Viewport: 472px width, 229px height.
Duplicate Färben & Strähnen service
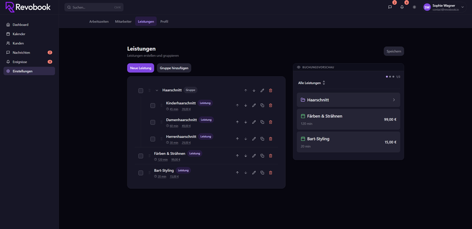click(x=262, y=156)
